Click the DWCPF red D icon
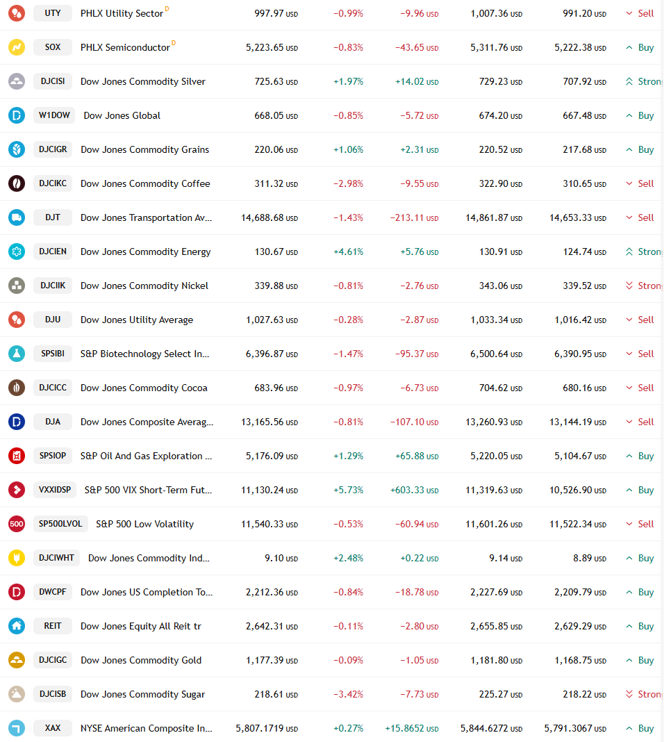 coord(17,592)
